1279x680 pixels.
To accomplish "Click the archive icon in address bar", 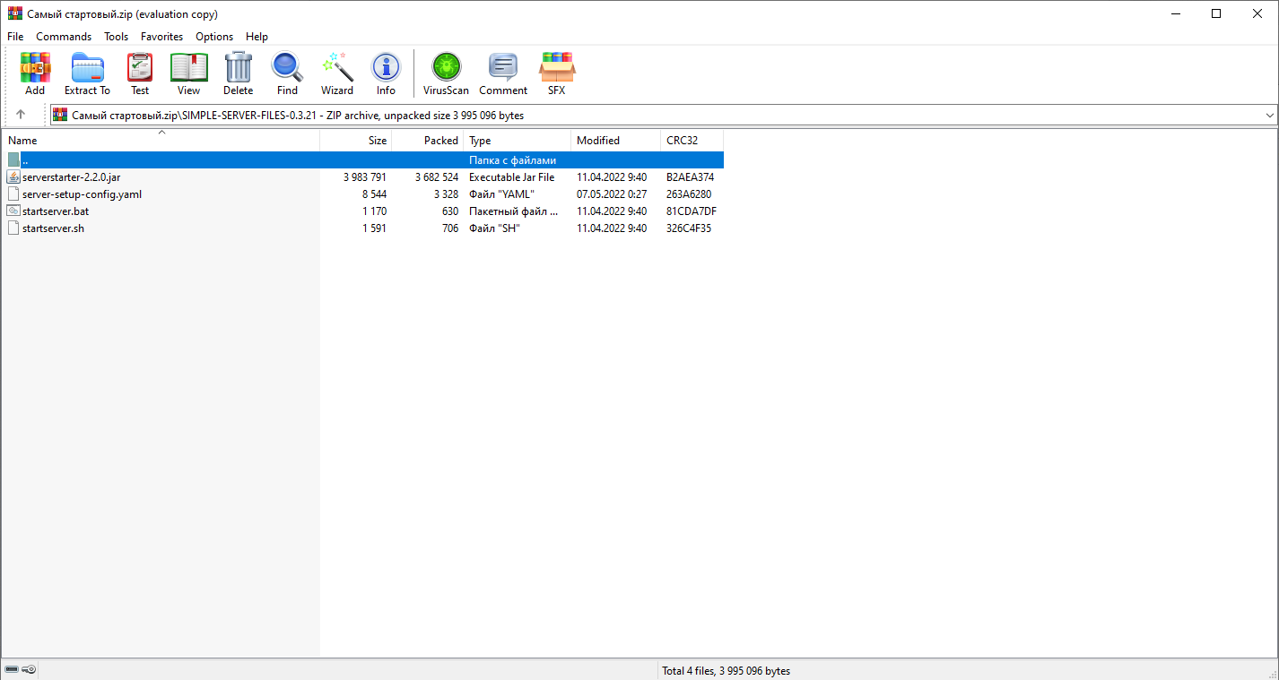I will pos(60,115).
